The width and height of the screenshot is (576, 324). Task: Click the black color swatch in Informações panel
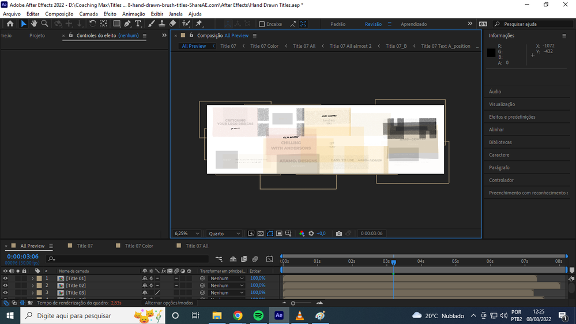pyautogui.click(x=491, y=52)
